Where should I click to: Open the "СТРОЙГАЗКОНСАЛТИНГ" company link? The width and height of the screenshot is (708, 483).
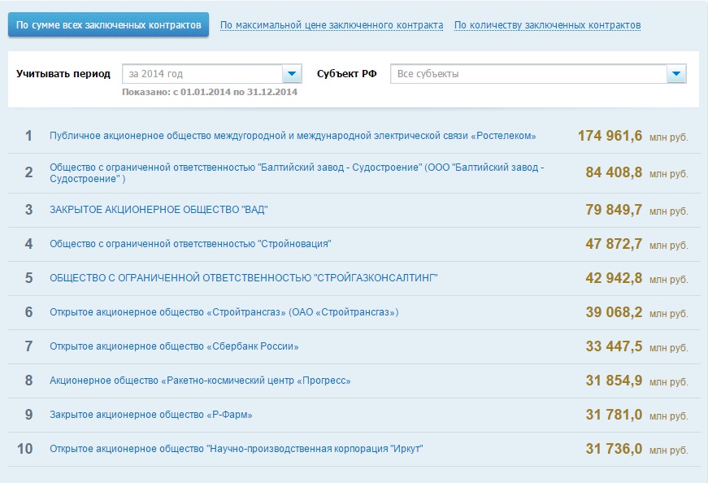point(243,278)
